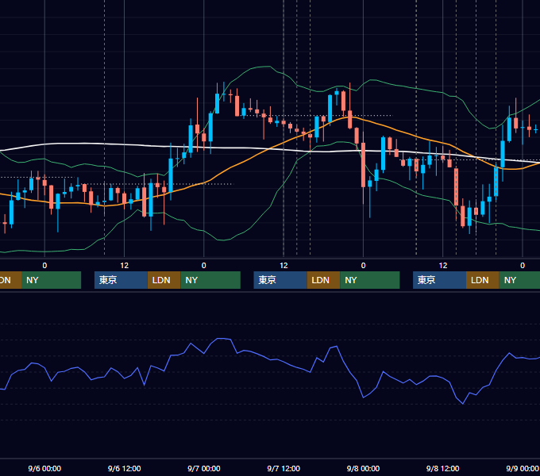This screenshot has width=540, height=476.
Task: Click the LDN session block for 9/8
Action: [x=483, y=280]
